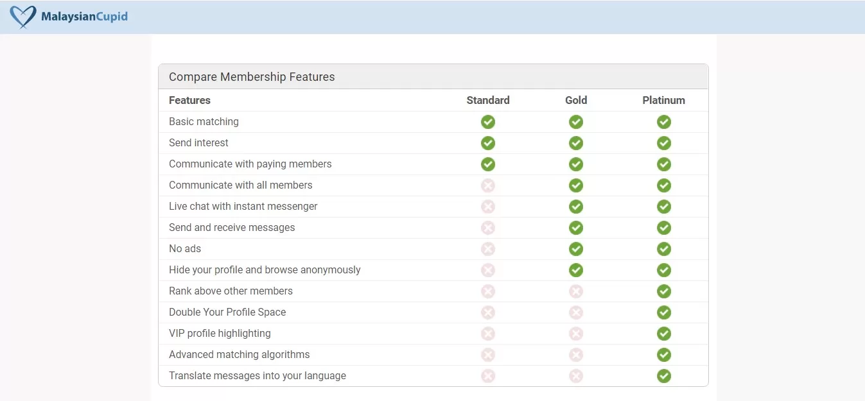Click the Standard checkmark for Basic matching
Image resolution: width=865 pixels, height=401 pixels.
(x=488, y=122)
